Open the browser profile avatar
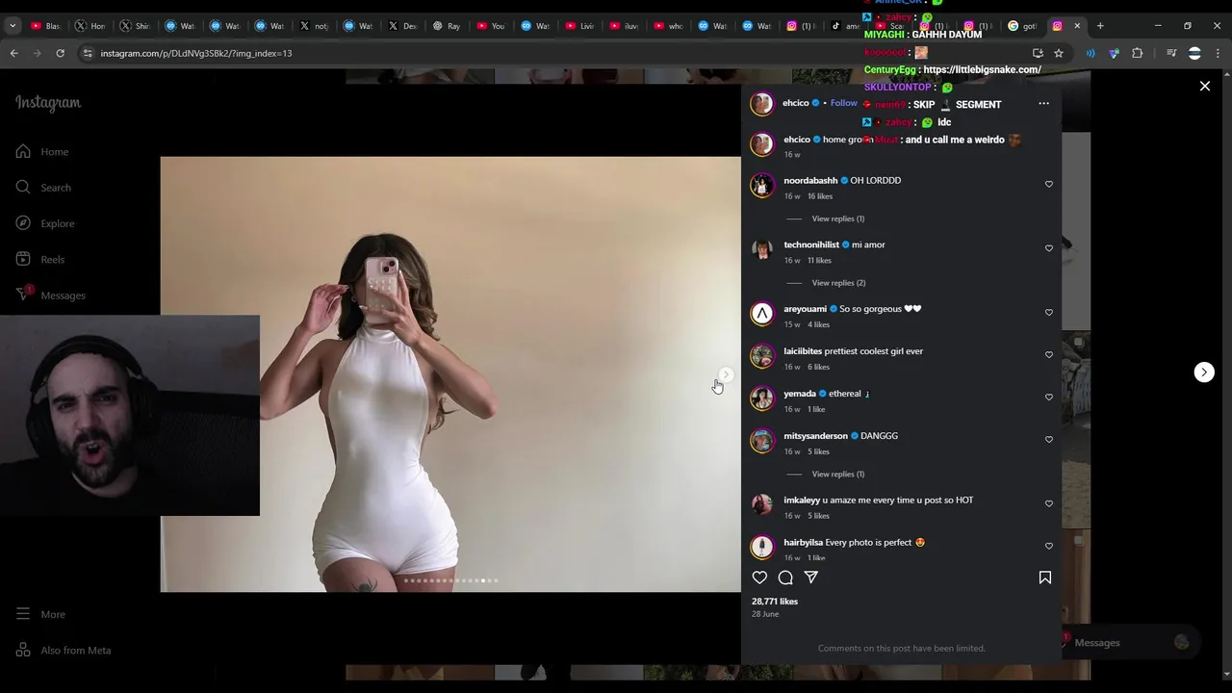 click(1194, 53)
